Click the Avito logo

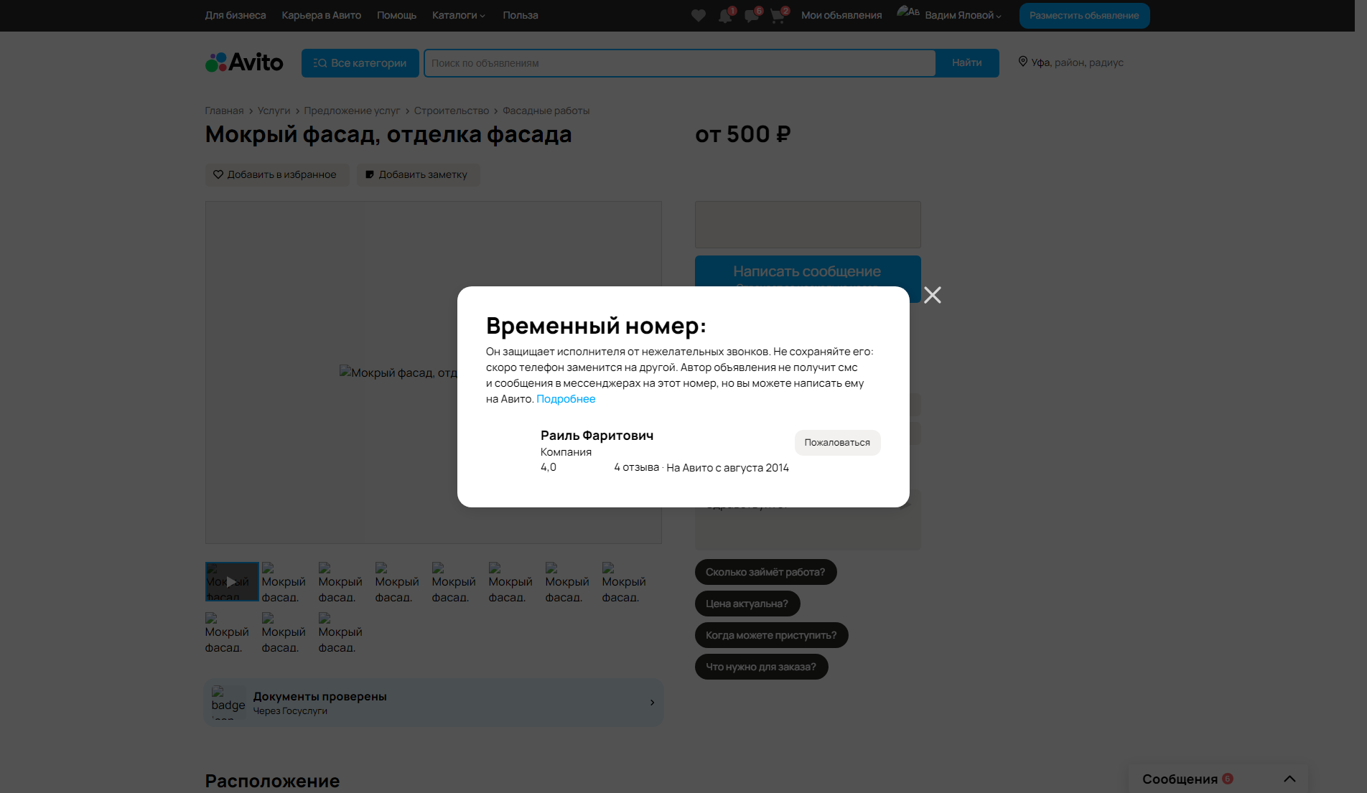(x=244, y=63)
